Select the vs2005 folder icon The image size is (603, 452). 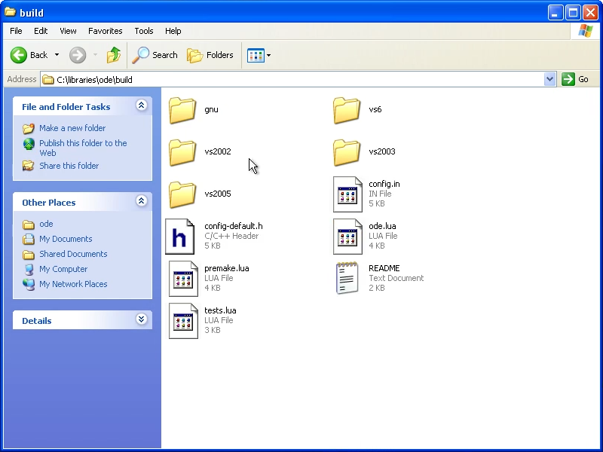coord(183,194)
